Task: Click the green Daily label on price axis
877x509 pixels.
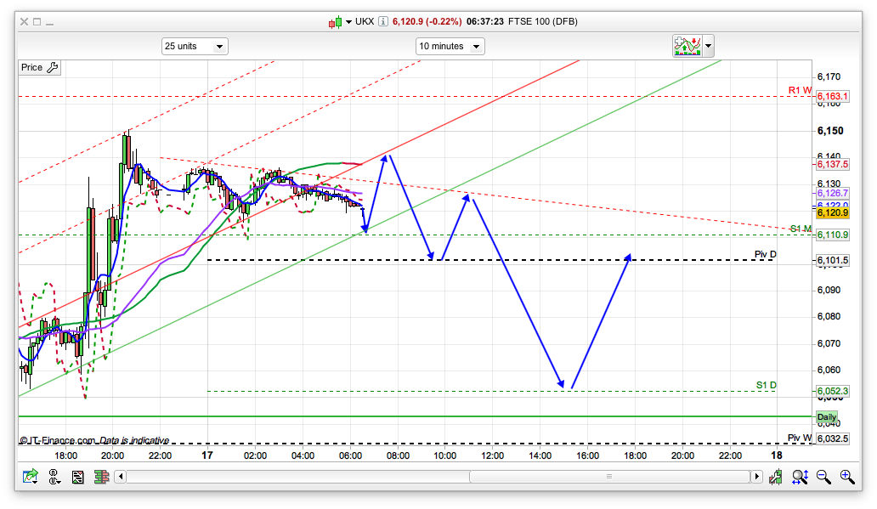Action: click(x=826, y=417)
